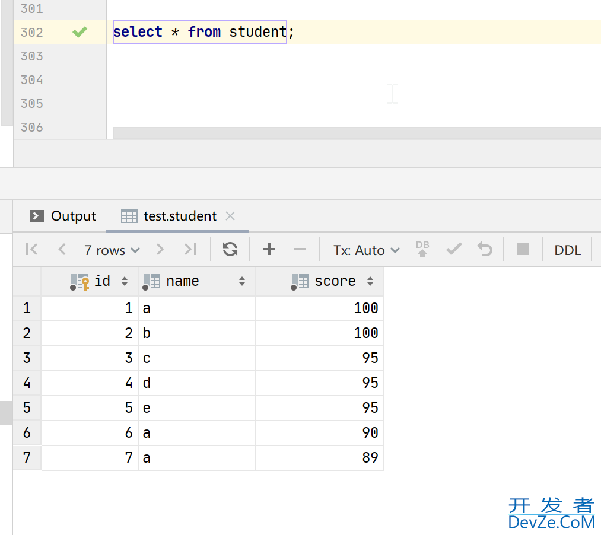Open the Tx: Auto transaction mode dropdown
The width and height of the screenshot is (601, 535).
[x=366, y=250]
